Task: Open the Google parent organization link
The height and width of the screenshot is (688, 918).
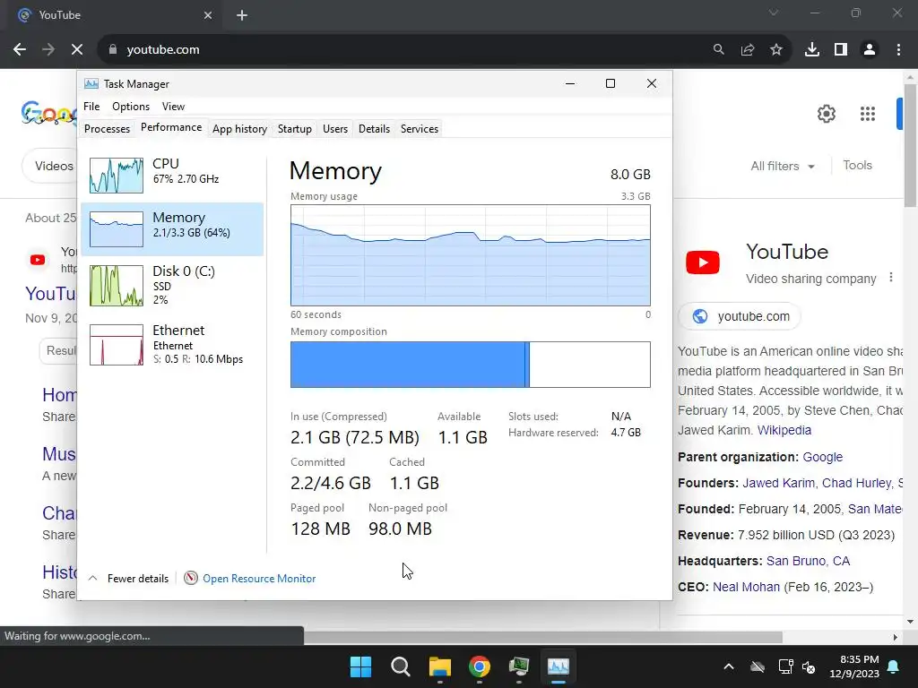Action: [823, 457]
